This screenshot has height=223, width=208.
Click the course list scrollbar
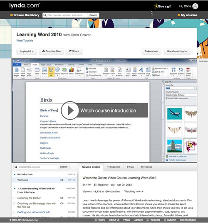(77, 195)
